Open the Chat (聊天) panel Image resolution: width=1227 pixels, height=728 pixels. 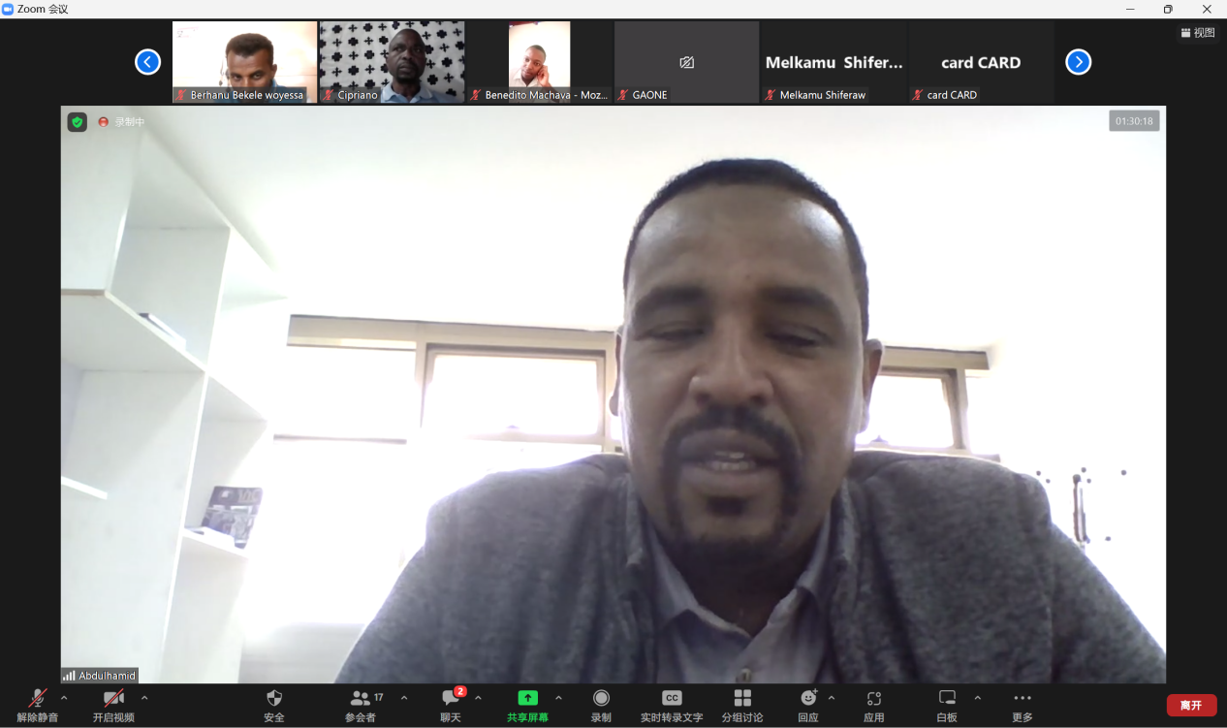(x=451, y=699)
